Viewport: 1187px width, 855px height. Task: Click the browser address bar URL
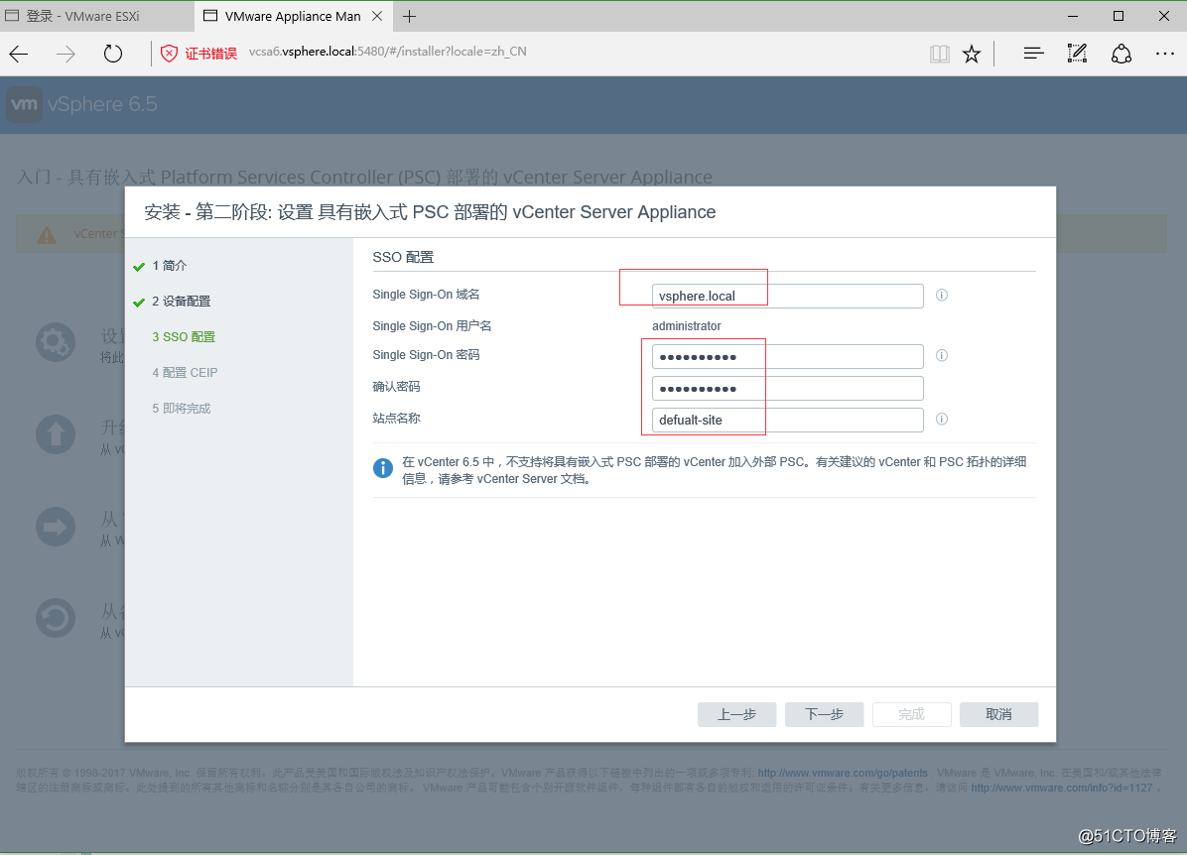point(388,52)
